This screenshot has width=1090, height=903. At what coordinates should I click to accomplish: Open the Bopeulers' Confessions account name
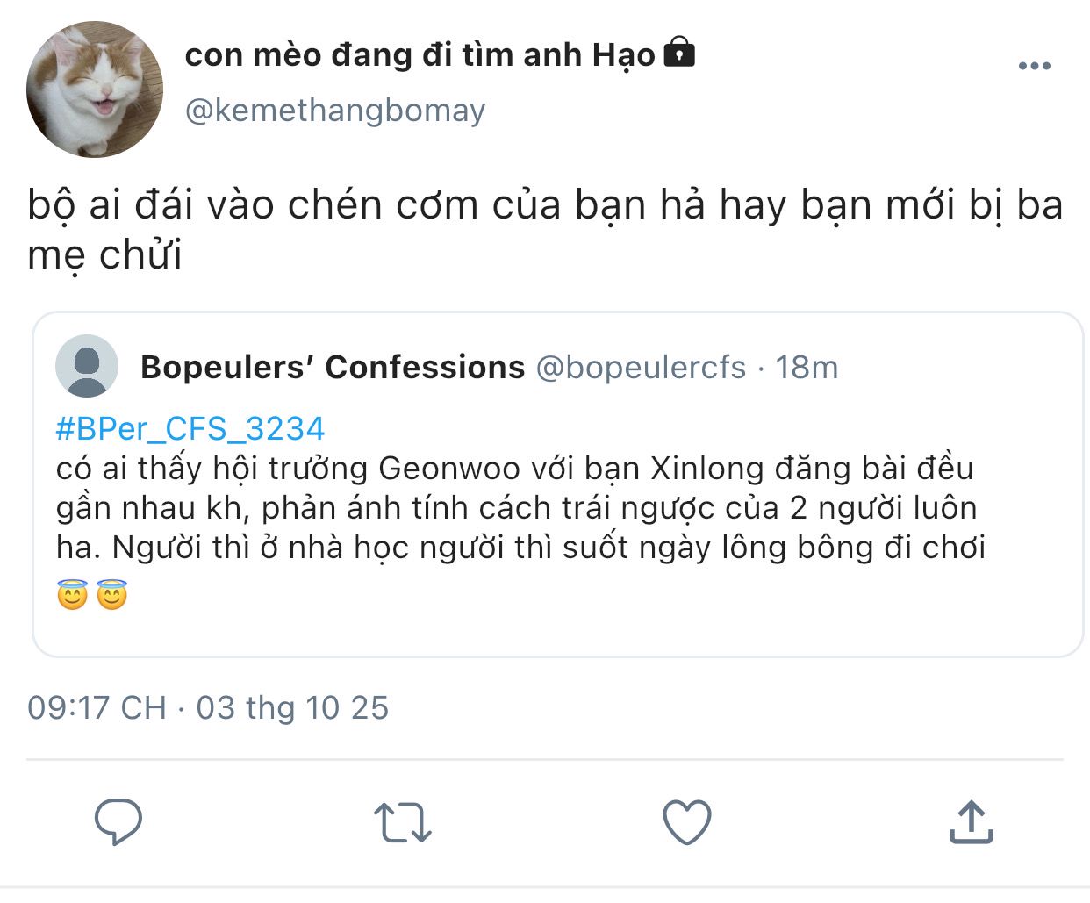pyautogui.click(x=333, y=367)
